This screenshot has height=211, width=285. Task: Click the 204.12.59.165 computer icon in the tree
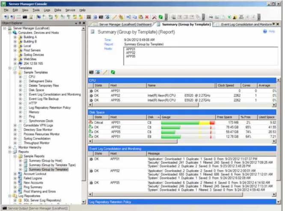click(21, 64)
